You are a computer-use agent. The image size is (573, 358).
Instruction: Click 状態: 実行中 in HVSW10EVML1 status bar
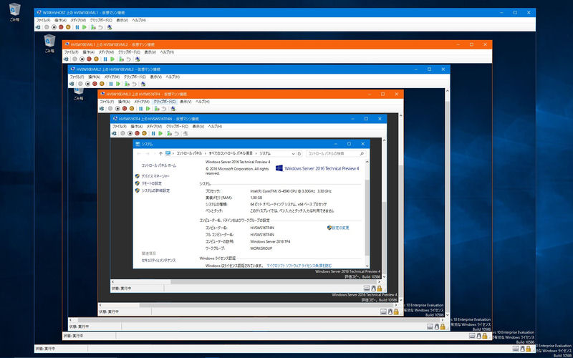pyautogui.click(x=46, y=349)
